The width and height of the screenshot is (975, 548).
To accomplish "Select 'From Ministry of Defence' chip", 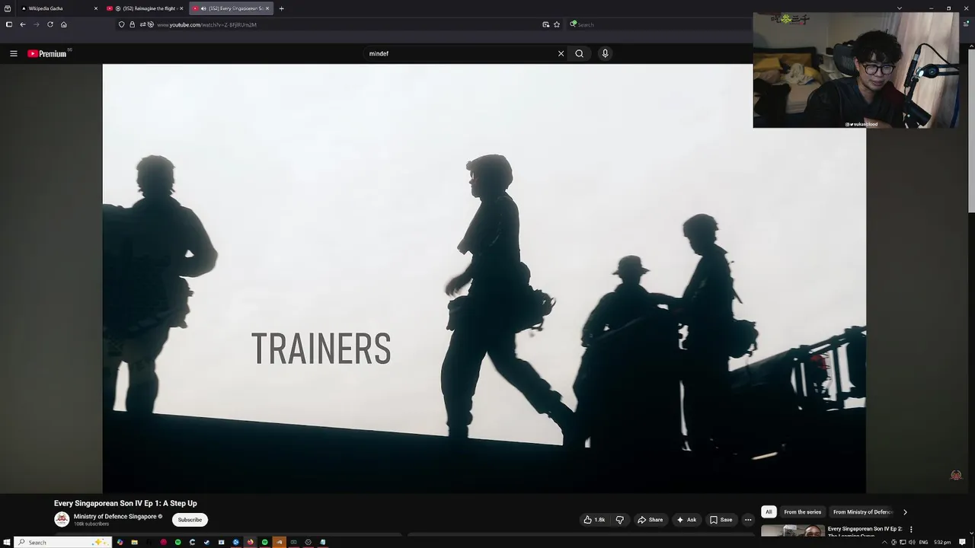I will pos(862,512).
